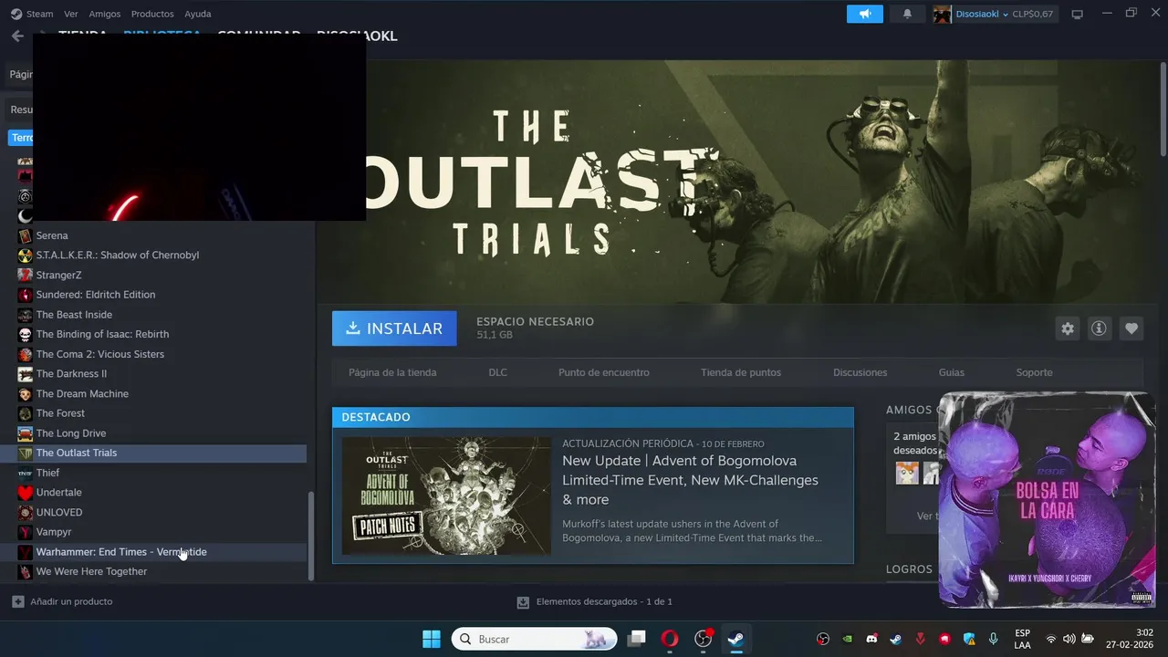Viewport: 1168px width, 657px height.
Task: Show game info panel icon
Action: (1099, 328)
